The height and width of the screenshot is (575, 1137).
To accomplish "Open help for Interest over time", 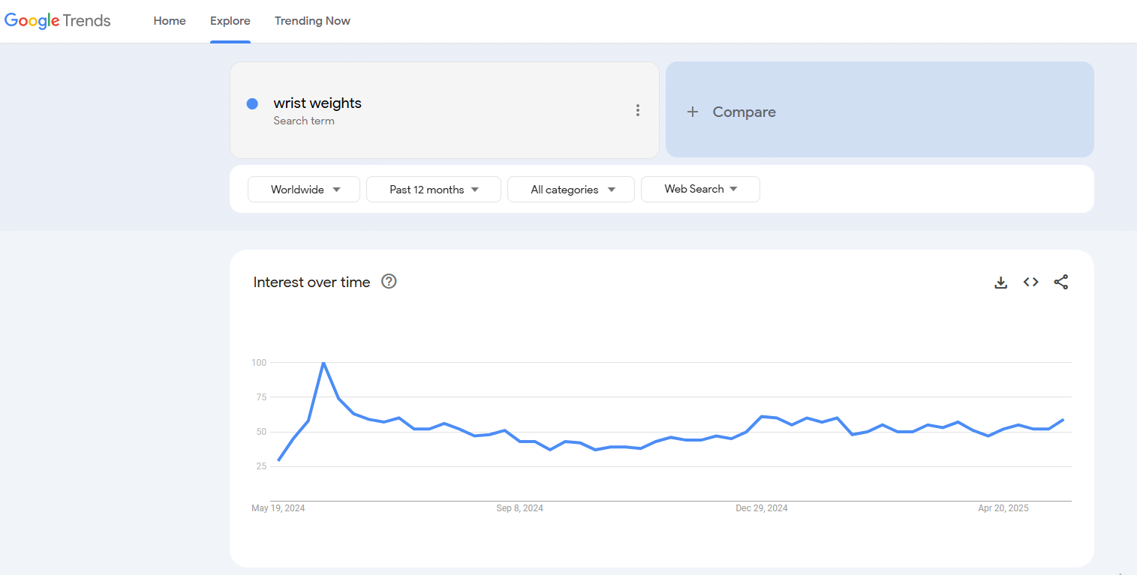I will pyautogui.click(x=389, y=282).
